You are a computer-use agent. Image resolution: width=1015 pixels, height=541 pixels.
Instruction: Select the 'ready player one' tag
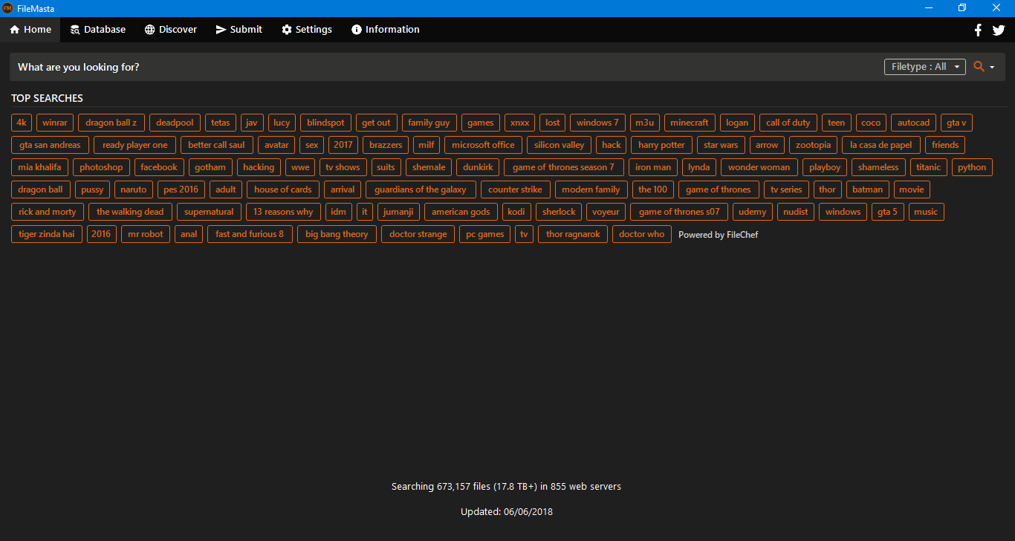pos(135,145)
